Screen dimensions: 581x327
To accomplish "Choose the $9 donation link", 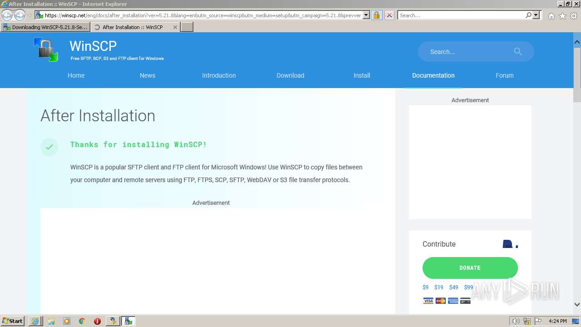I will pos(425,287).
